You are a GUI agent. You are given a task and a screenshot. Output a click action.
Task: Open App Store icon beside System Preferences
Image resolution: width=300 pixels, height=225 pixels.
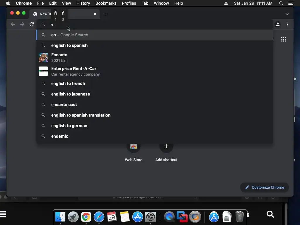coord(138,217)
